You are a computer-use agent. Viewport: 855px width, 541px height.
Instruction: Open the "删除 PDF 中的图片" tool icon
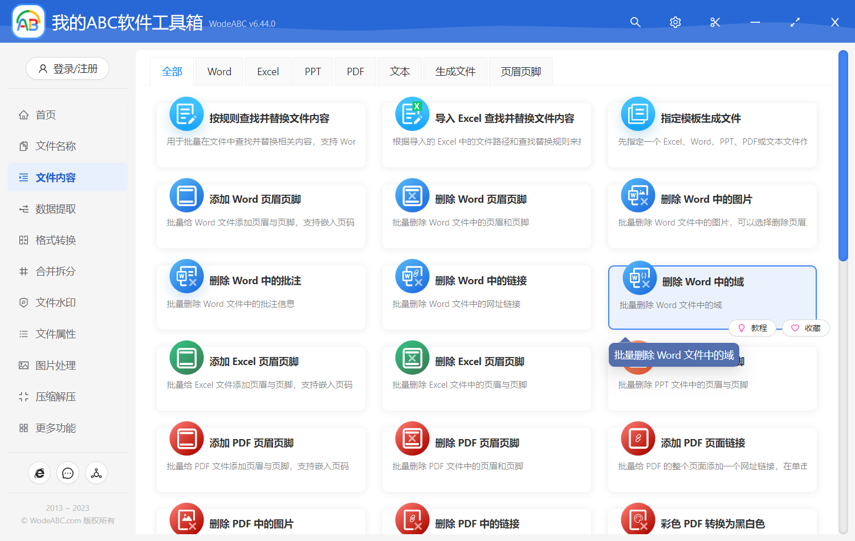[x=186, y=519]
